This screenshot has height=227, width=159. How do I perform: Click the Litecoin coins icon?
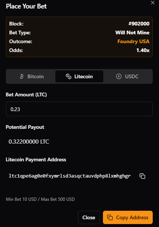tap(69, 76)
